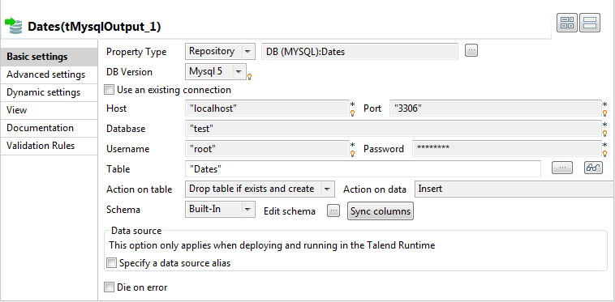Screen dimensions: 615x302
Task: Click lightbulb hint beside Database field
Action: pyautogui.click(x=605, y=133)
